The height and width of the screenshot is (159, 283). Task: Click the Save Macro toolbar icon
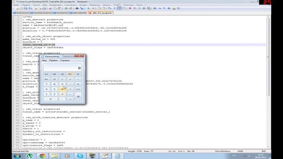(x=149, y=8)
